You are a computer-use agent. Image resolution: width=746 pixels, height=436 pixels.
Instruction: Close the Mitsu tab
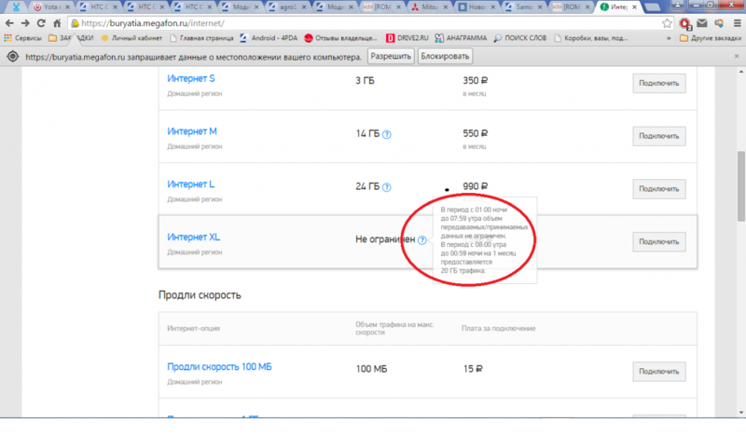pos(446,7)
